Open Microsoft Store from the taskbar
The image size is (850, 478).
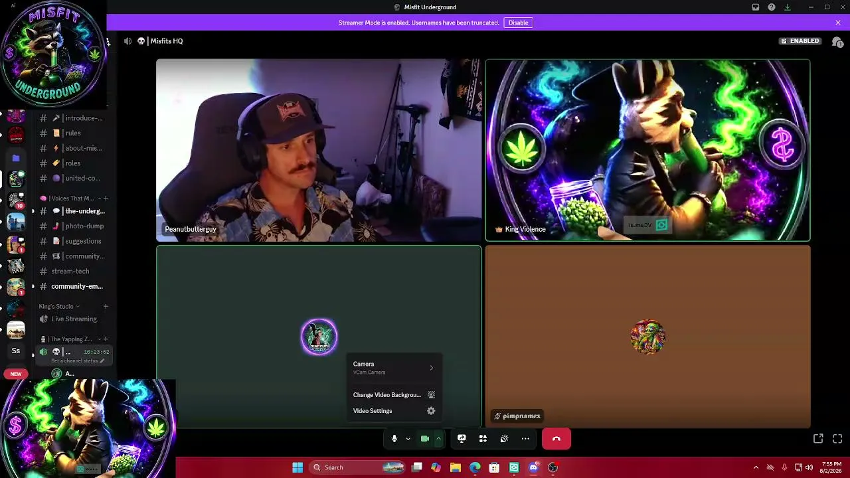494,467
